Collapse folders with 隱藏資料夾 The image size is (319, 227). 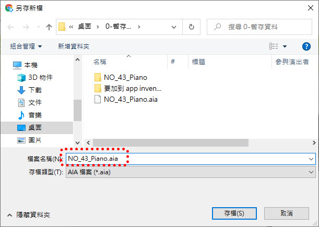29,215
